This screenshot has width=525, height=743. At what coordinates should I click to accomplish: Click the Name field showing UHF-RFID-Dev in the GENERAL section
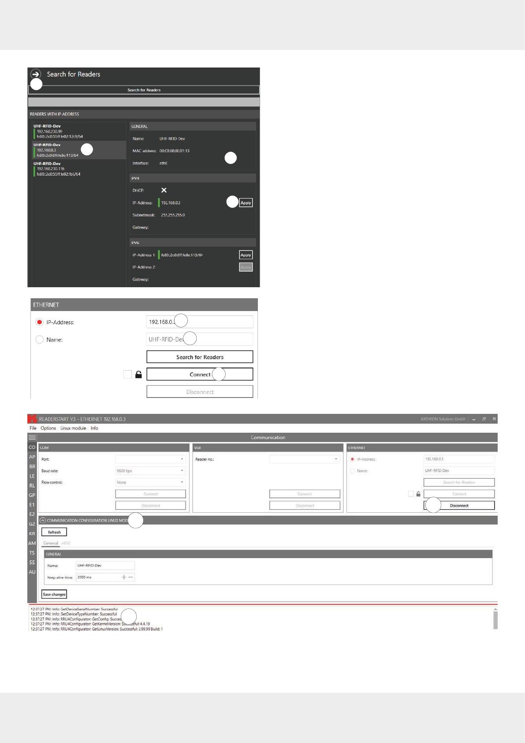tap(105, 565)
